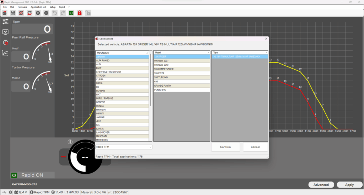The image size is (364, 195).
Task: Toggle the green Rapid ON power button
Action: click(x=14, y=175)
